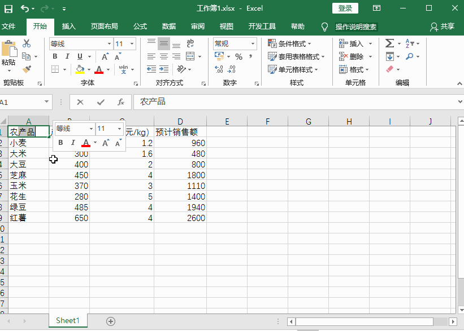Click the Increase Decimal icon
Viewport: 464px width, 331px height.
coord(219,69)
